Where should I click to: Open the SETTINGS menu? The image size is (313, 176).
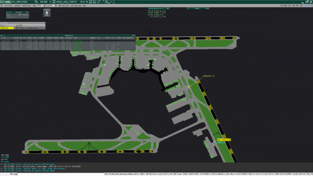tap(8, 6)
